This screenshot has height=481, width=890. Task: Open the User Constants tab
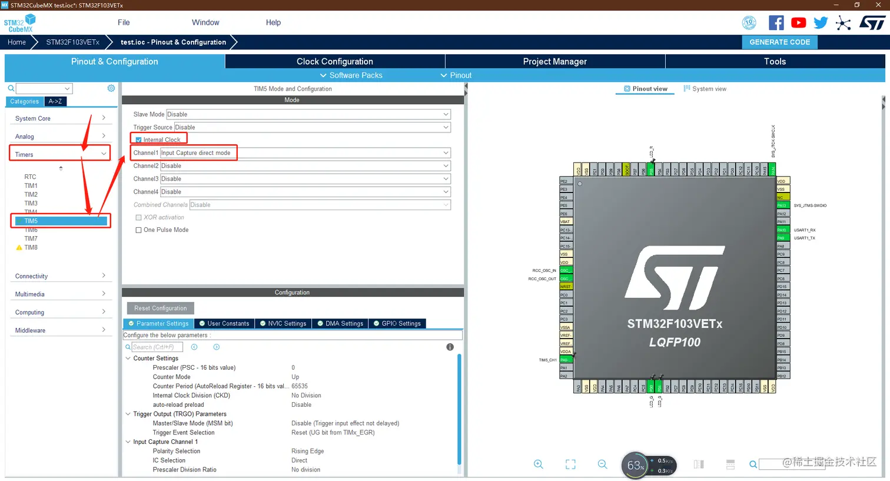(x=224, y=323)
